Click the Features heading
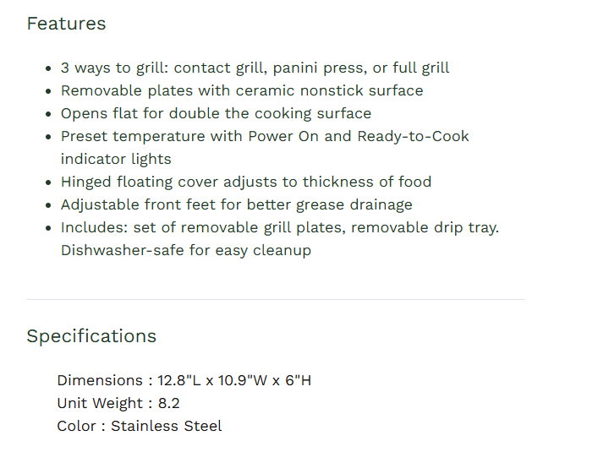 (x=66, y=24)
